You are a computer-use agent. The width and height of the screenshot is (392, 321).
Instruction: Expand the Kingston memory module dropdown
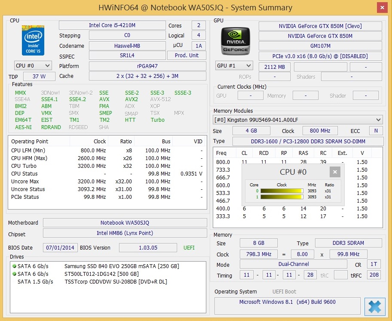pos(298,120)
